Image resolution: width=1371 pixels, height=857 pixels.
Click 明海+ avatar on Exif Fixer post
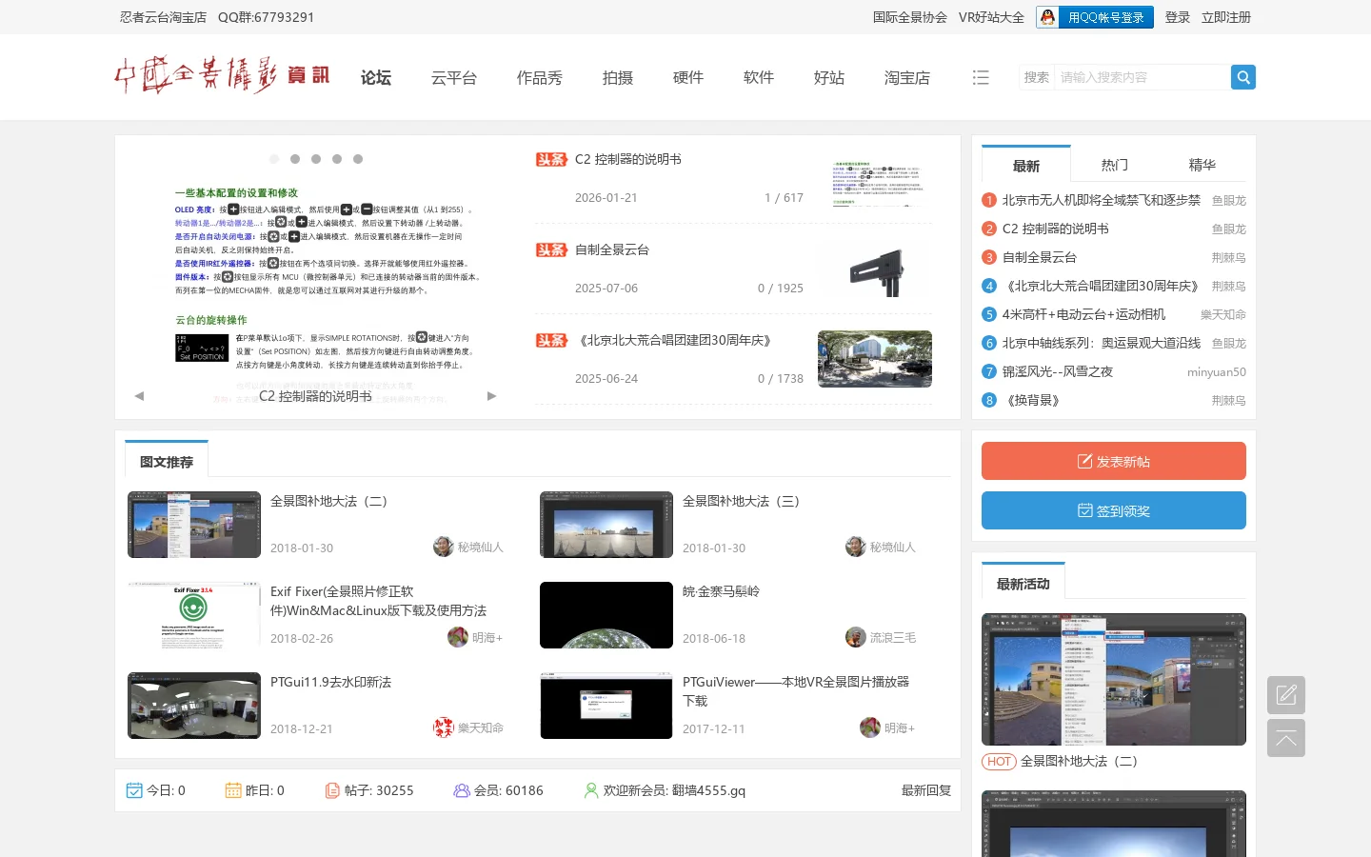(x=458, y=637)
